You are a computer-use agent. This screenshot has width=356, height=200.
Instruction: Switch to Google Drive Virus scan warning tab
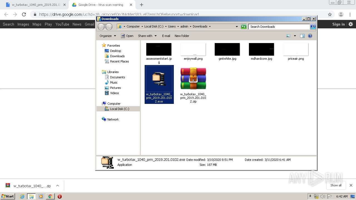[x=101, y=5]
